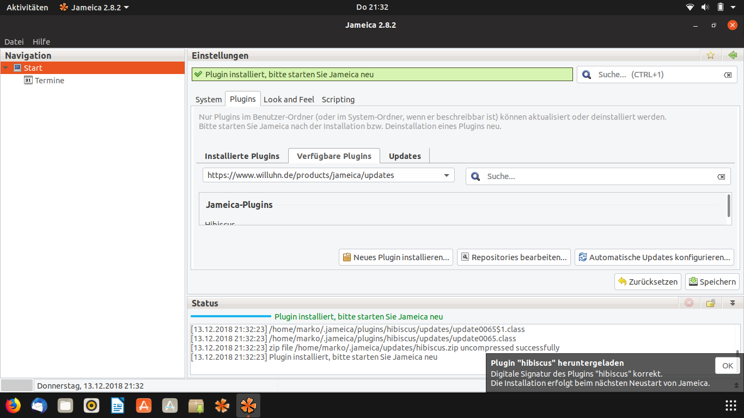The image size is (744, 418).
Task: Click the padlock icon in Status header
Action: click(x=711, y=303)
